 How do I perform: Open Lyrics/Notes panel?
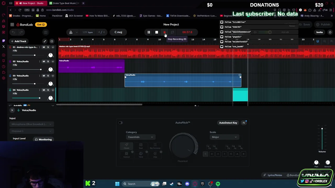click(x=273, y=175)
